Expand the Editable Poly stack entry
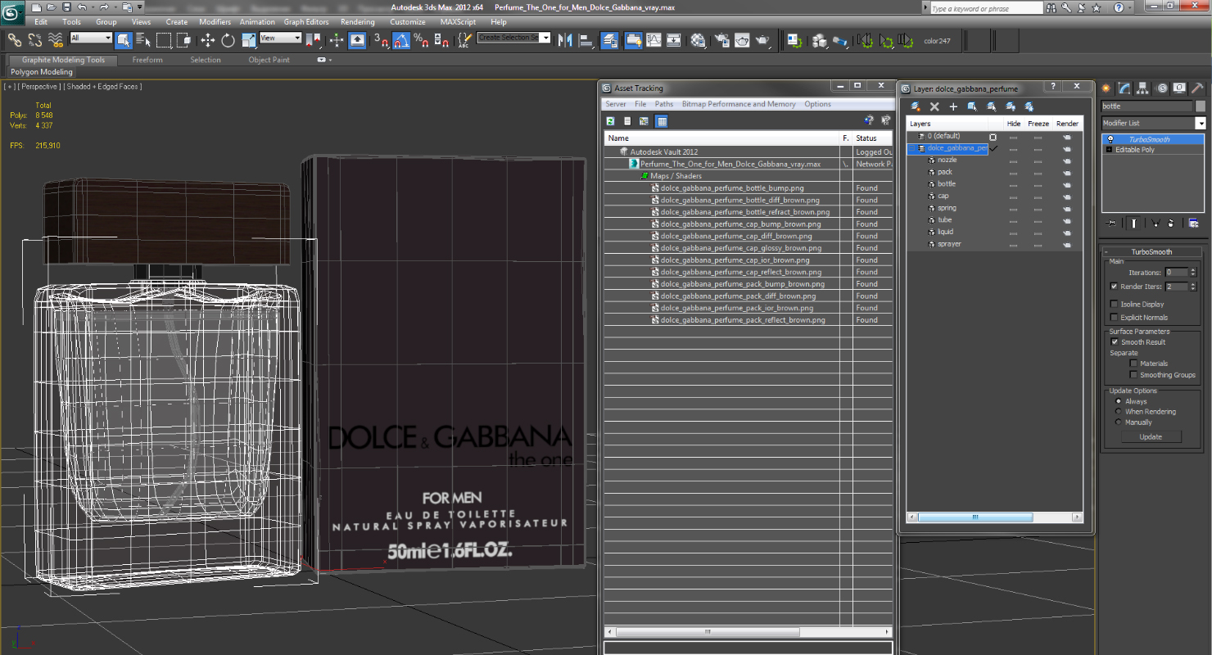Viewport: 1212px width, 655px height. pyautogui.click(x=1110, y=150)
